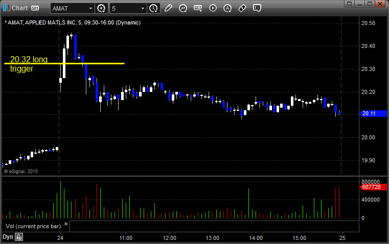Open the alerts A icon menu
Image resolution: width=389 pixels, height=244 pixels.
(227, 8)
